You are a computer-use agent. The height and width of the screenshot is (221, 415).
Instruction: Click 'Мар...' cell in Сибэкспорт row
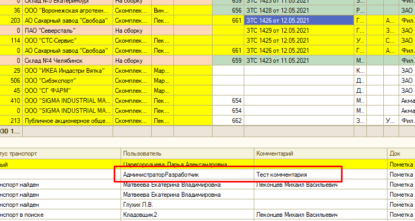pos(162,81)
